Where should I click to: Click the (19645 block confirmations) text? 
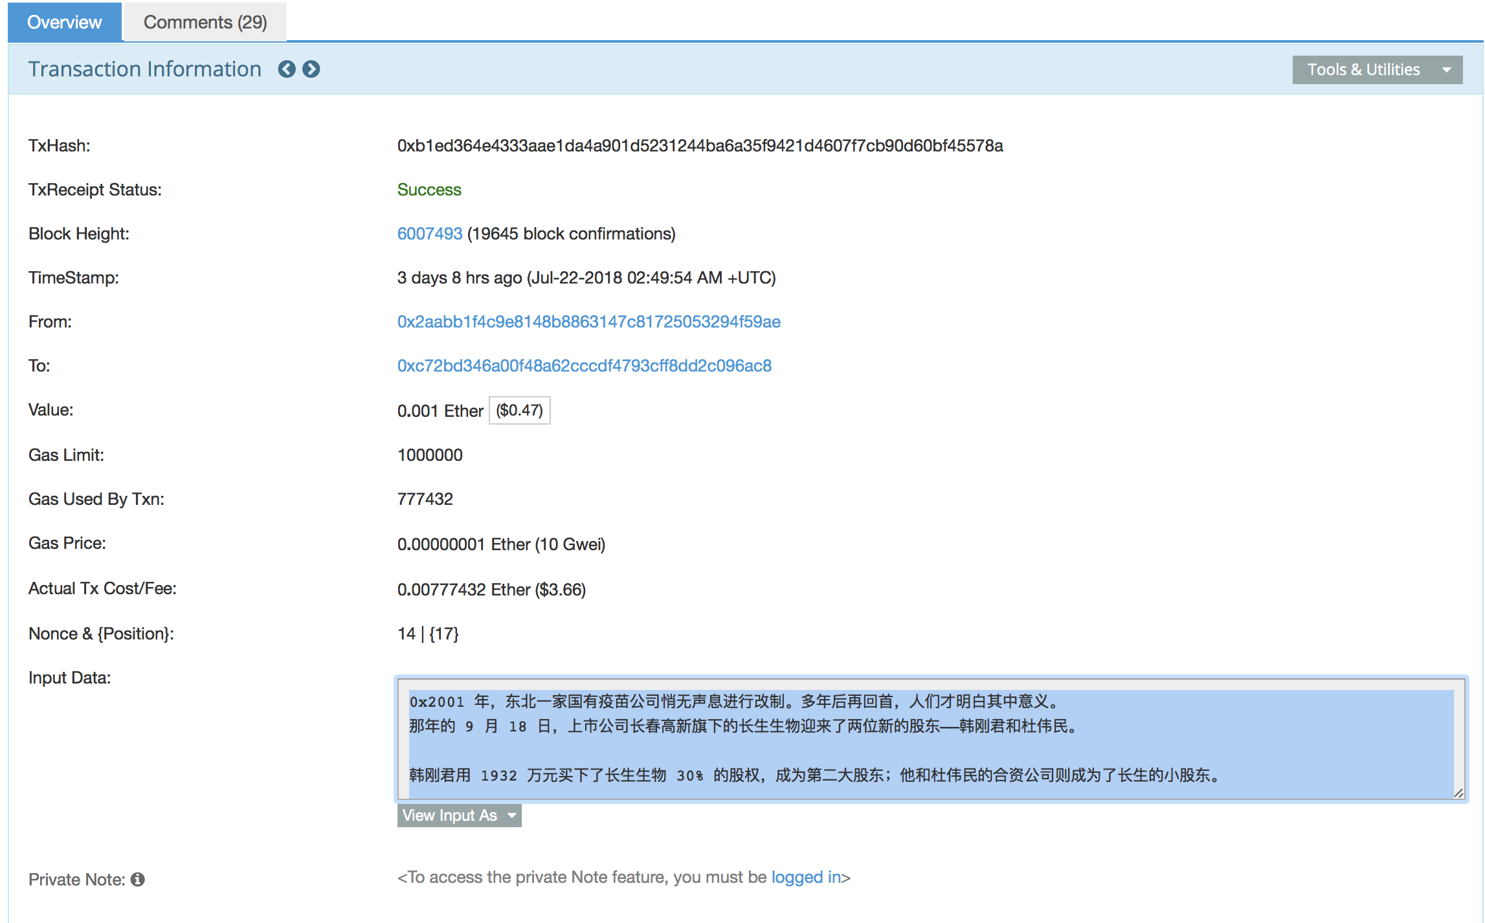click(x=571, y=234)
